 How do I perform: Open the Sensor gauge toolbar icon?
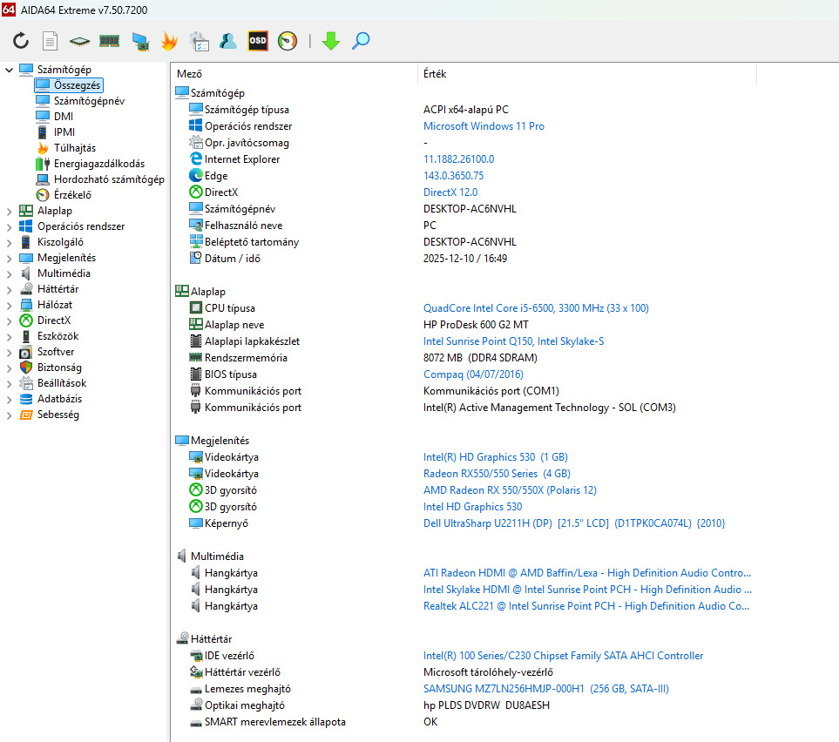click(288, 41)
